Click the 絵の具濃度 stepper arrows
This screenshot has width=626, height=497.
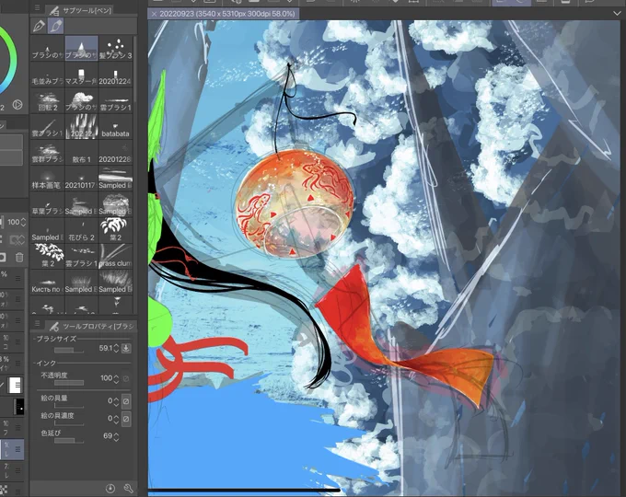[116, 419]
